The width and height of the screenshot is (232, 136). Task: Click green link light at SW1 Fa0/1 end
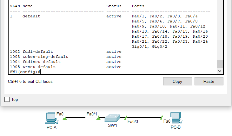tap(98, 118)
